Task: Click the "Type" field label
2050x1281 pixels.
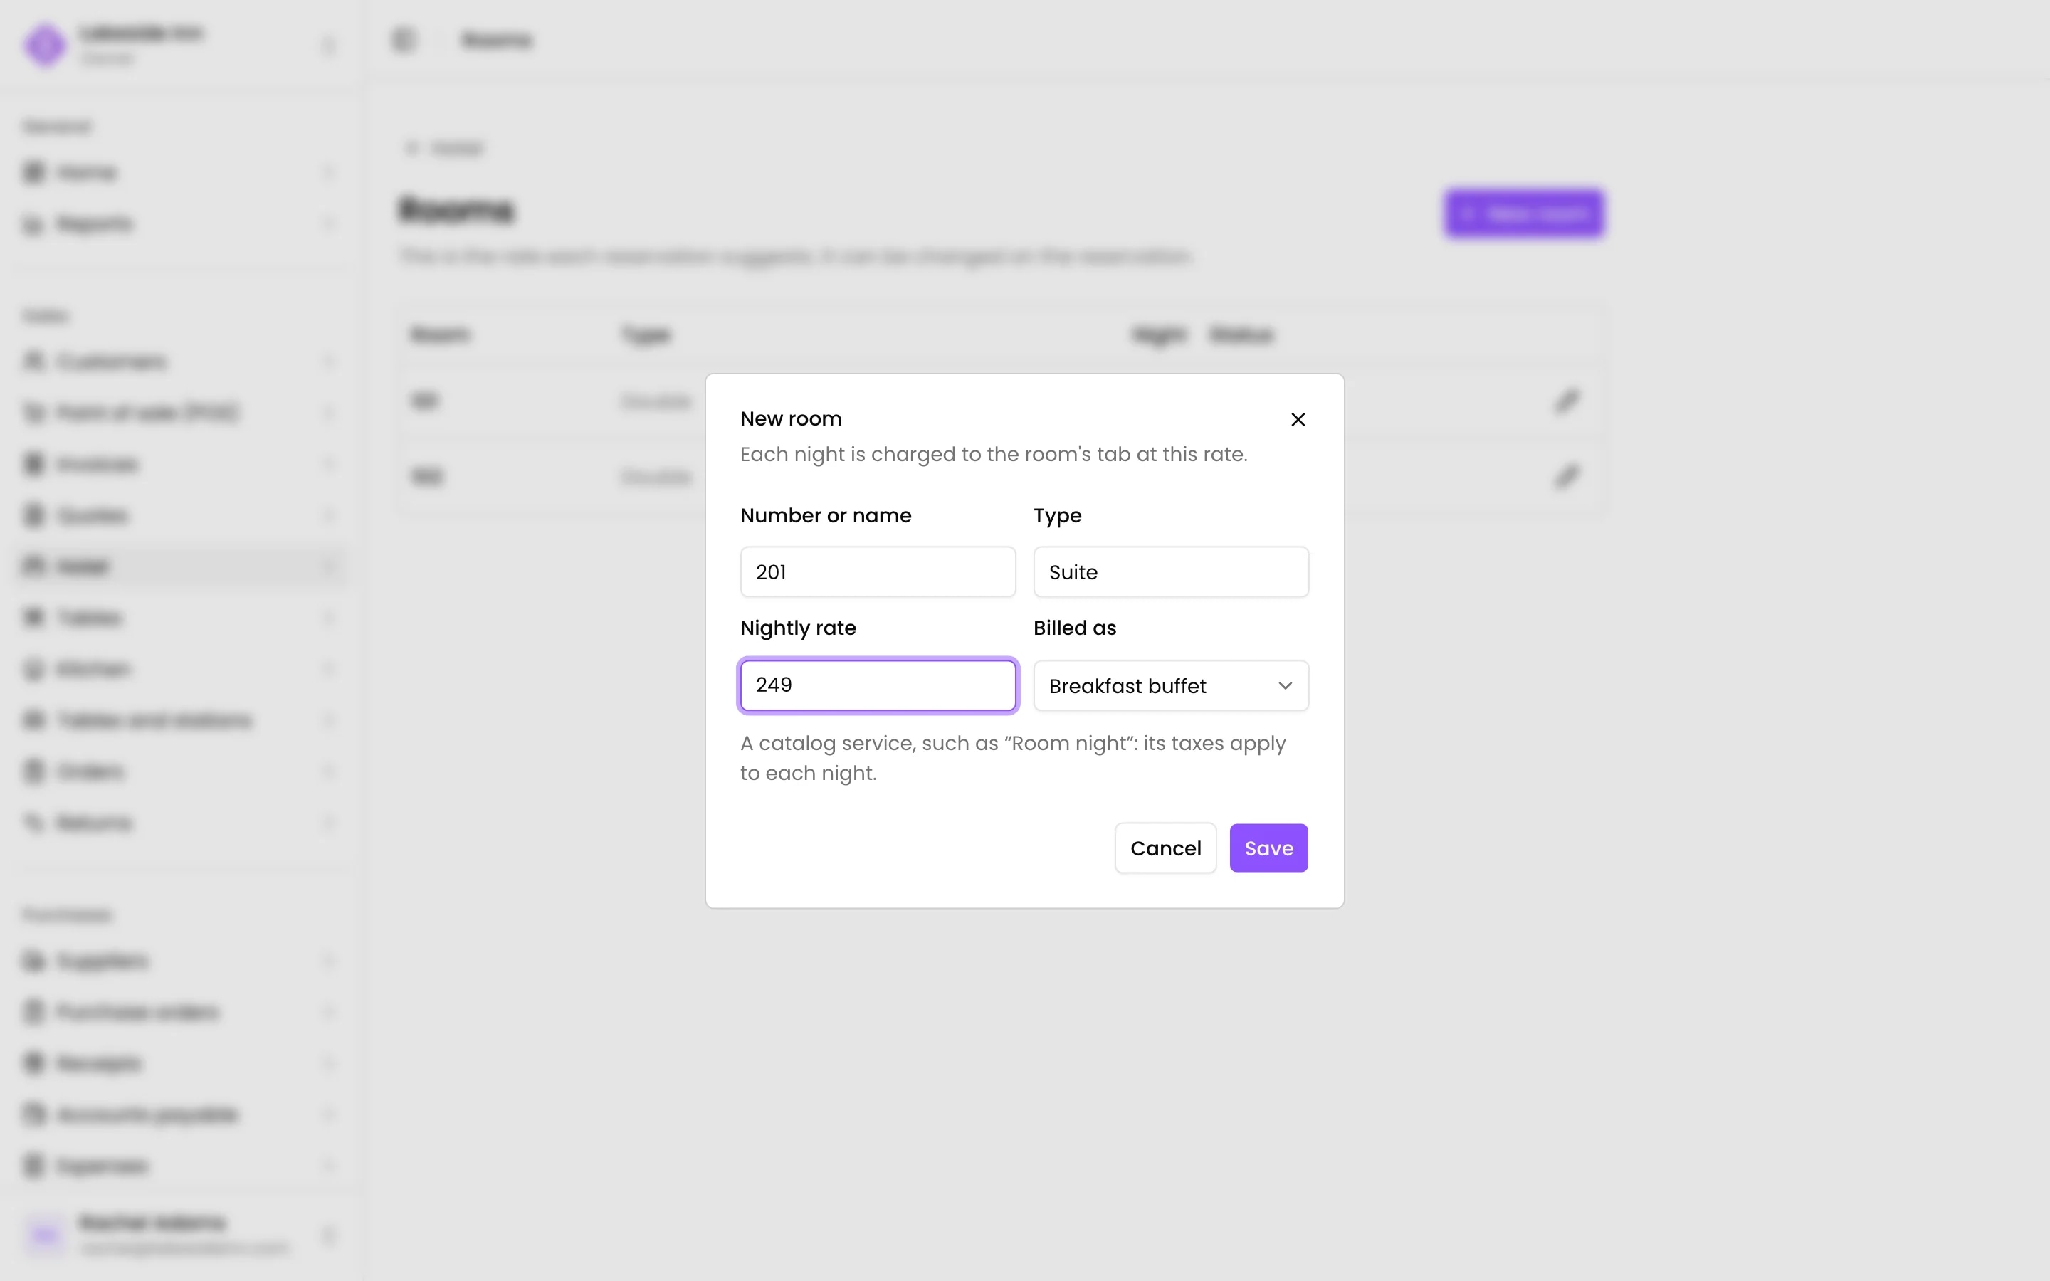Action: point(1057,516)
